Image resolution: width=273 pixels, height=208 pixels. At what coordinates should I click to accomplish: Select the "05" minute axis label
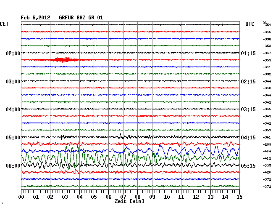pyautogui.click(x=94, y=197)
